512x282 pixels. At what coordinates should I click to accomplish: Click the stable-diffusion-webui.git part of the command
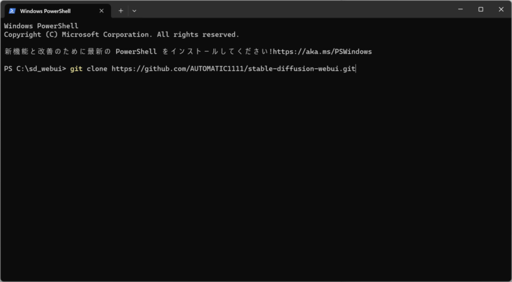302,69
